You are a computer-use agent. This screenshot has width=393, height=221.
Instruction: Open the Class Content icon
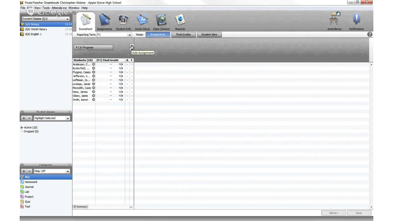(x=161, y=22)
